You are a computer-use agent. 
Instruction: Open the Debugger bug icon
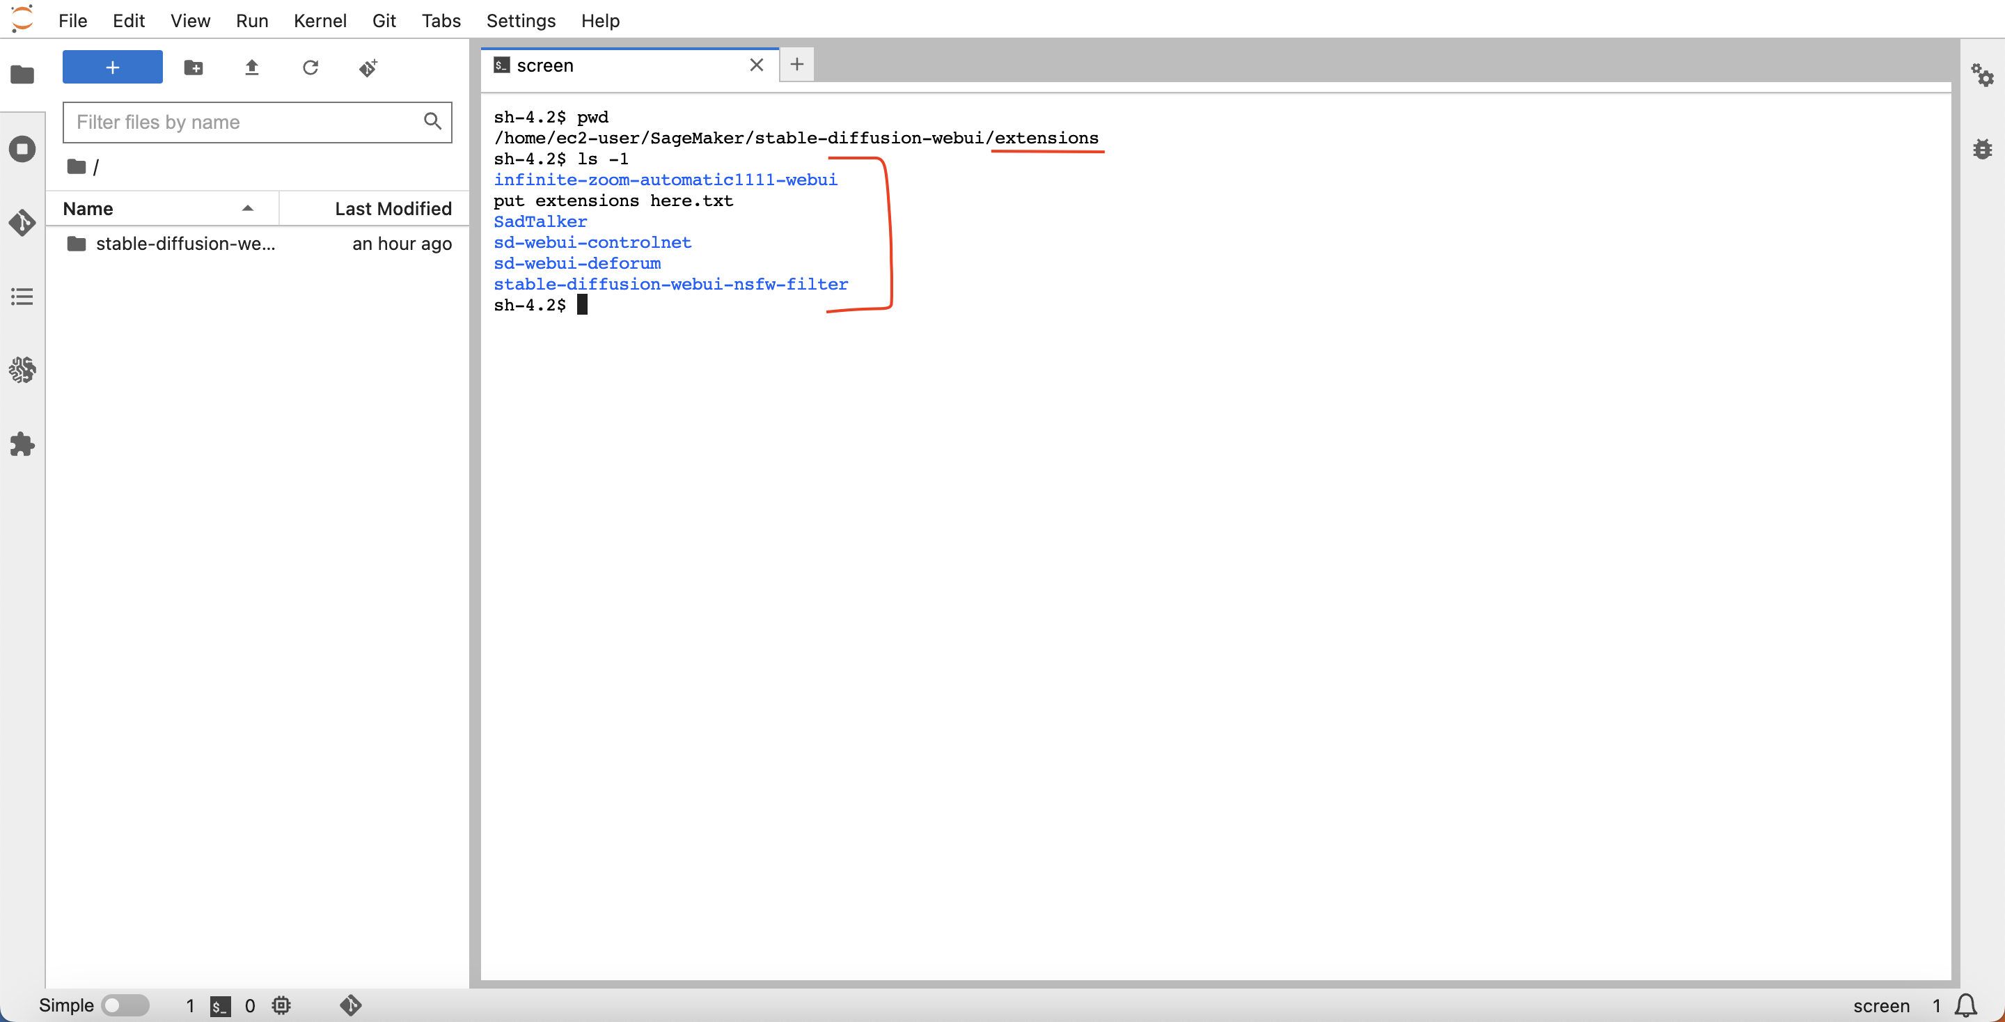click(x=1981, y=149)
